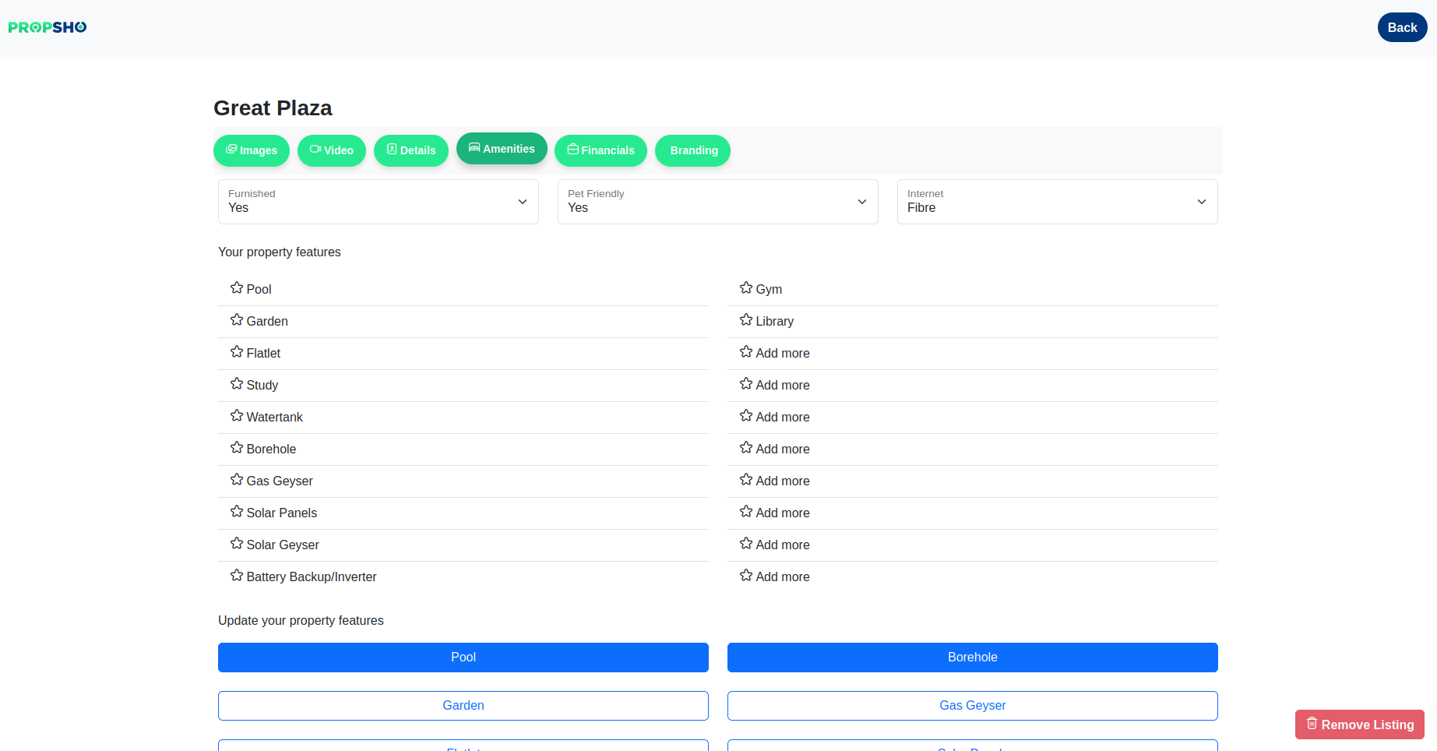This screenshot has width=1437, height=751.
Task: Toggle the blue Borehole feature button
Action: [973, 658]
